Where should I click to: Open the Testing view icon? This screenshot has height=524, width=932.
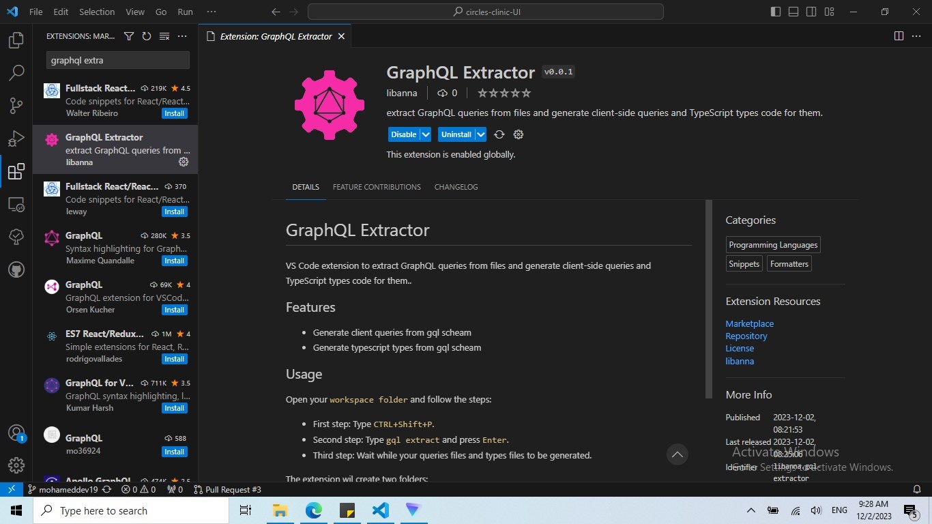16,237
